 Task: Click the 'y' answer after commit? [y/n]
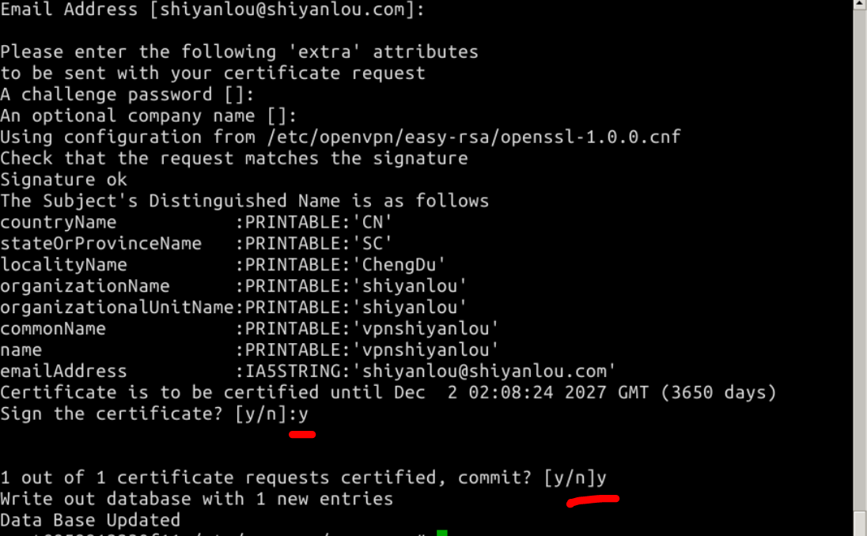click(x=601, y=478)
